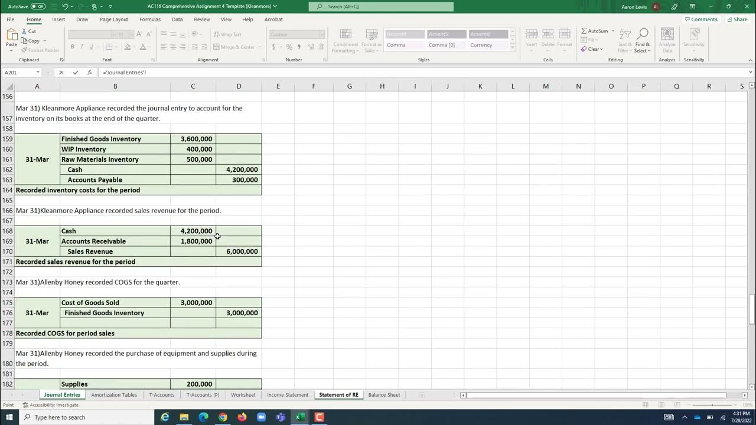756x425 pixels.
Task: Click the formula bar Enter checkmark
Action: (76, 73)
